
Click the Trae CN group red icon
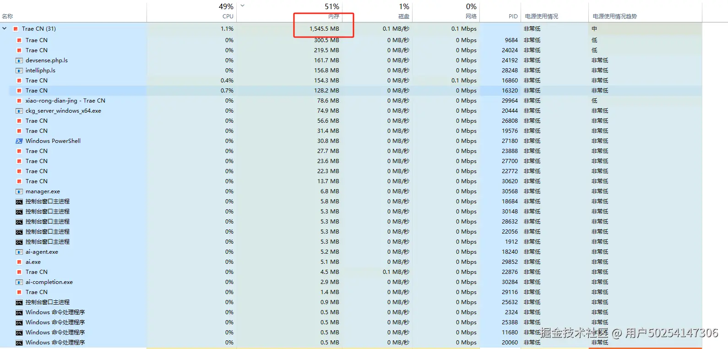tap(16, 29)
